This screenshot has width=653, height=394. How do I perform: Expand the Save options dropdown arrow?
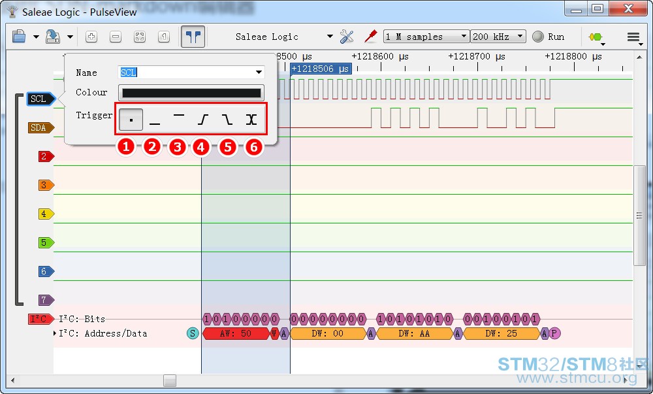[70, 37]
